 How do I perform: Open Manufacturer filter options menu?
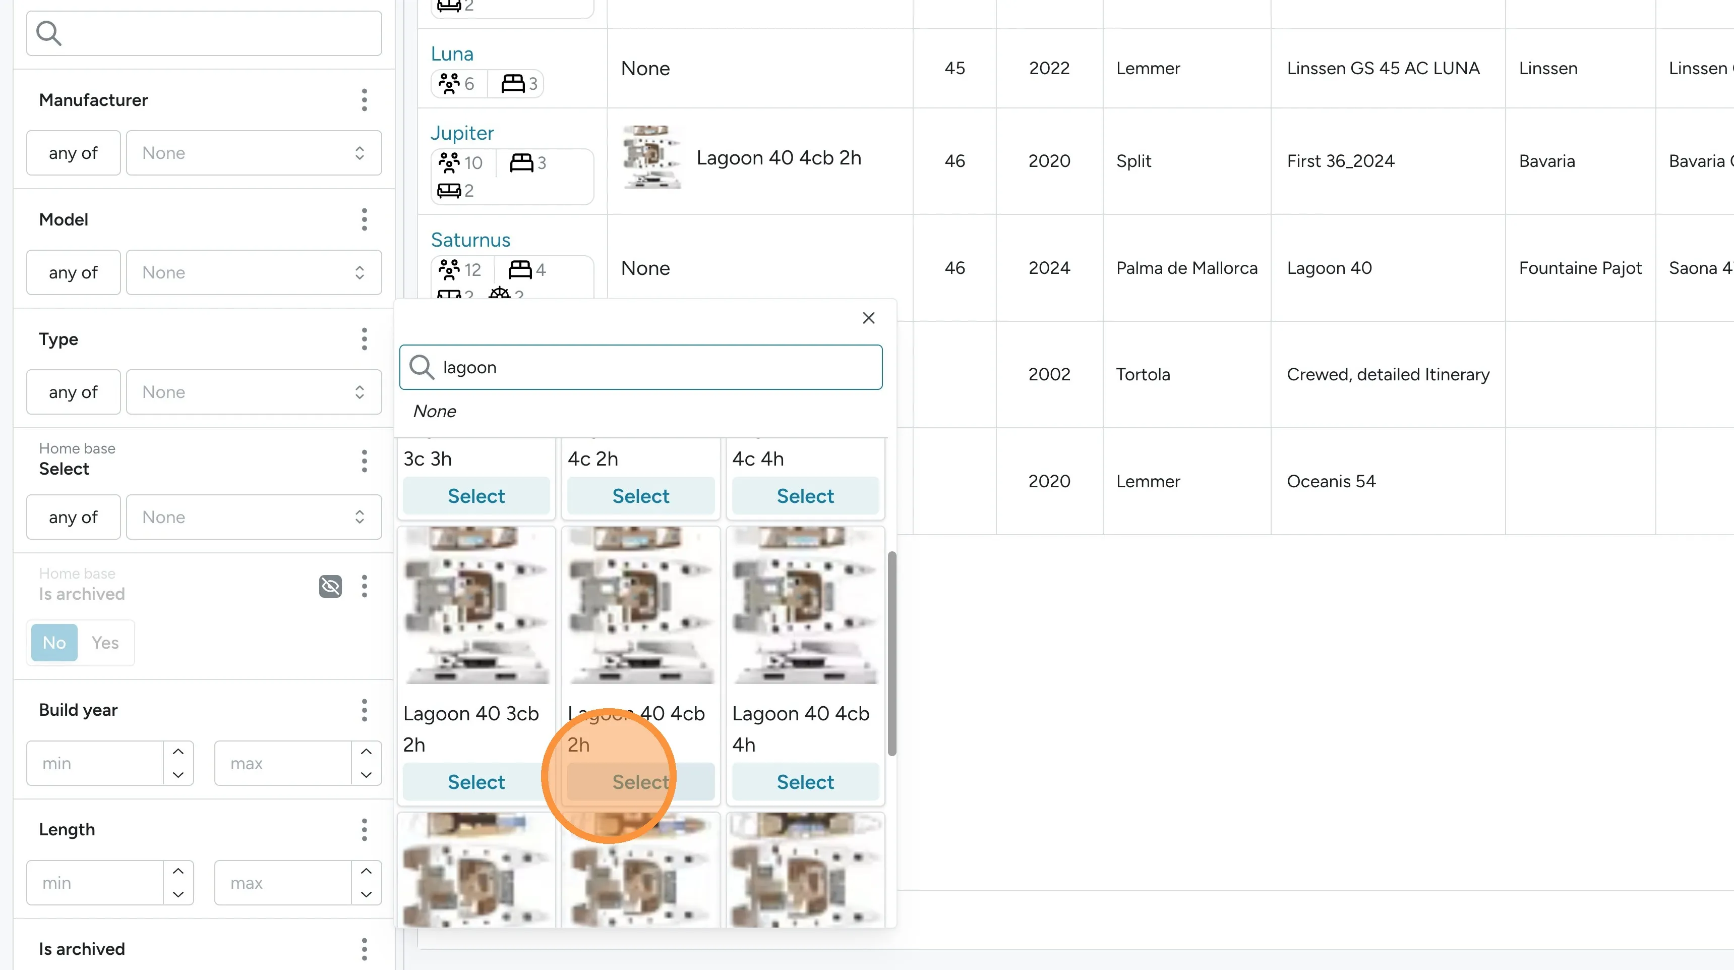(x=364, y=100)
